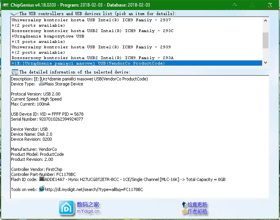
Task: Click the device list scrollbar thumb
Action: tap(265, 40)
